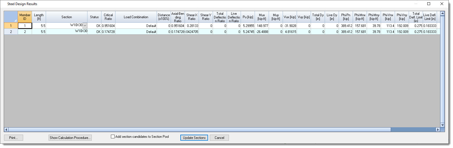Click the Vux value -31.9028
Image resolution: width=453 pixels, height=148 pixels.
(290, 26)
